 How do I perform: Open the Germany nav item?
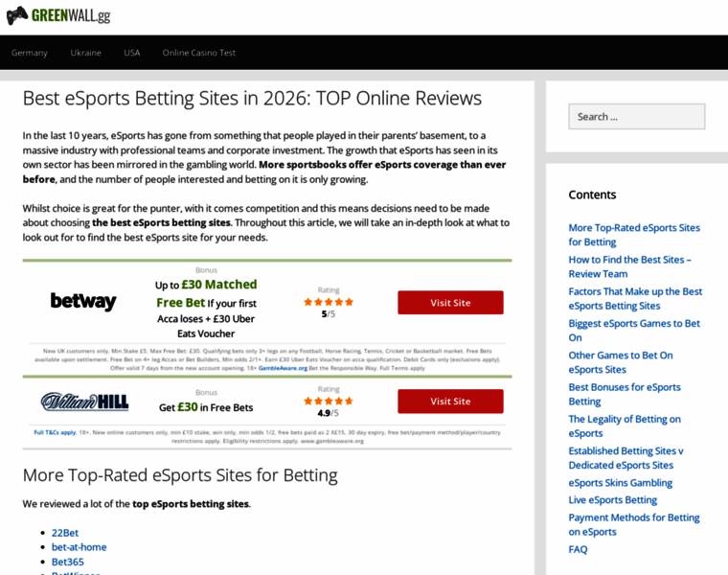[30, 53]
